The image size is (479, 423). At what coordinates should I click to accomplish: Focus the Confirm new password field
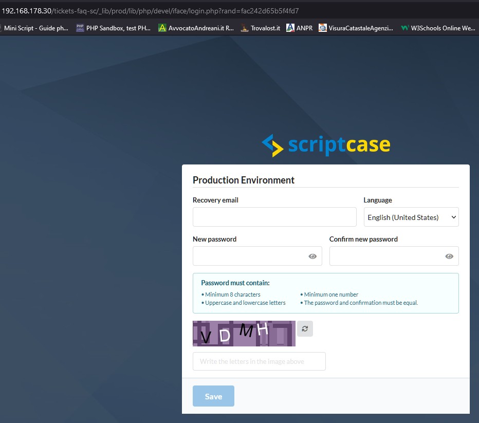pos(394,256)
